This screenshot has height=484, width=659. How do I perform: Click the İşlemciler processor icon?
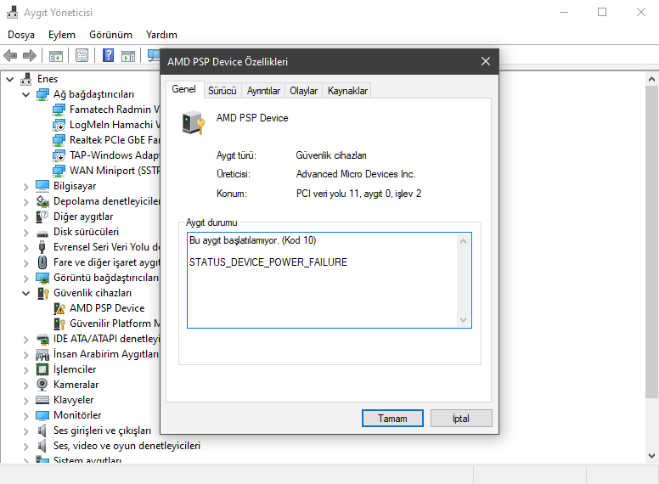(x=42, y=369)
